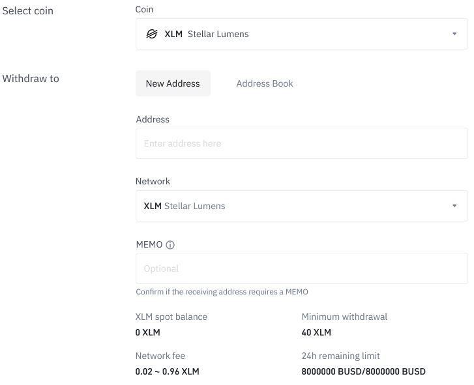Screen dimensions: 474x385
Task: Click the Network field label
Action: click(x=153, y=181)
